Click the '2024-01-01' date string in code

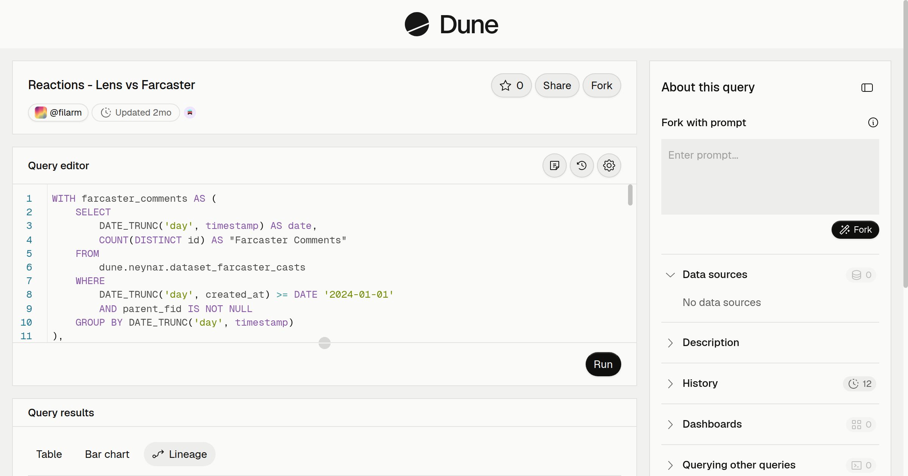359,294
